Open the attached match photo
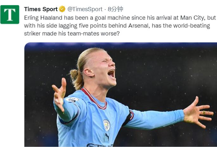The image size is (217, 147). tap(121, 95)
